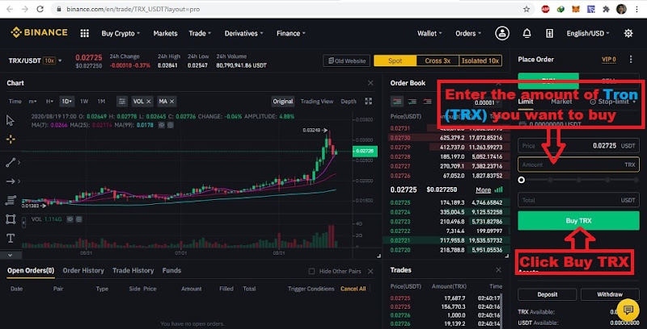The width and height of the screenshot is (647, 329).
Task: Open the user profile account icon
Action: point(502,33)
